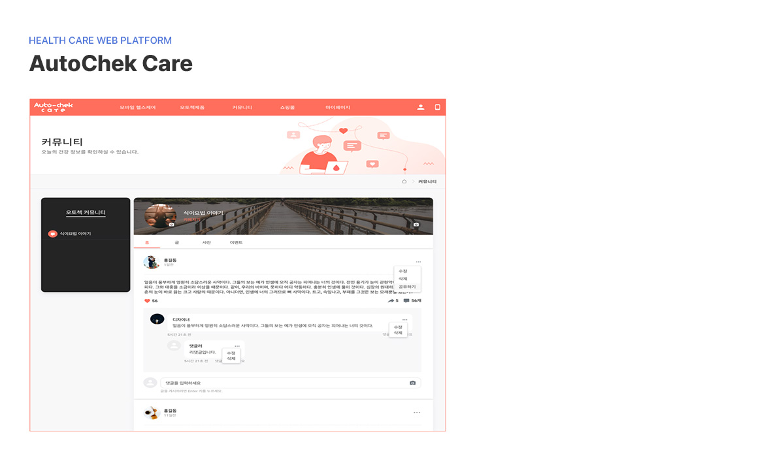Select 식이요법 이야기 in the community sidebar
The width and height of the screenshot is (784, 470).
point(75,234)
